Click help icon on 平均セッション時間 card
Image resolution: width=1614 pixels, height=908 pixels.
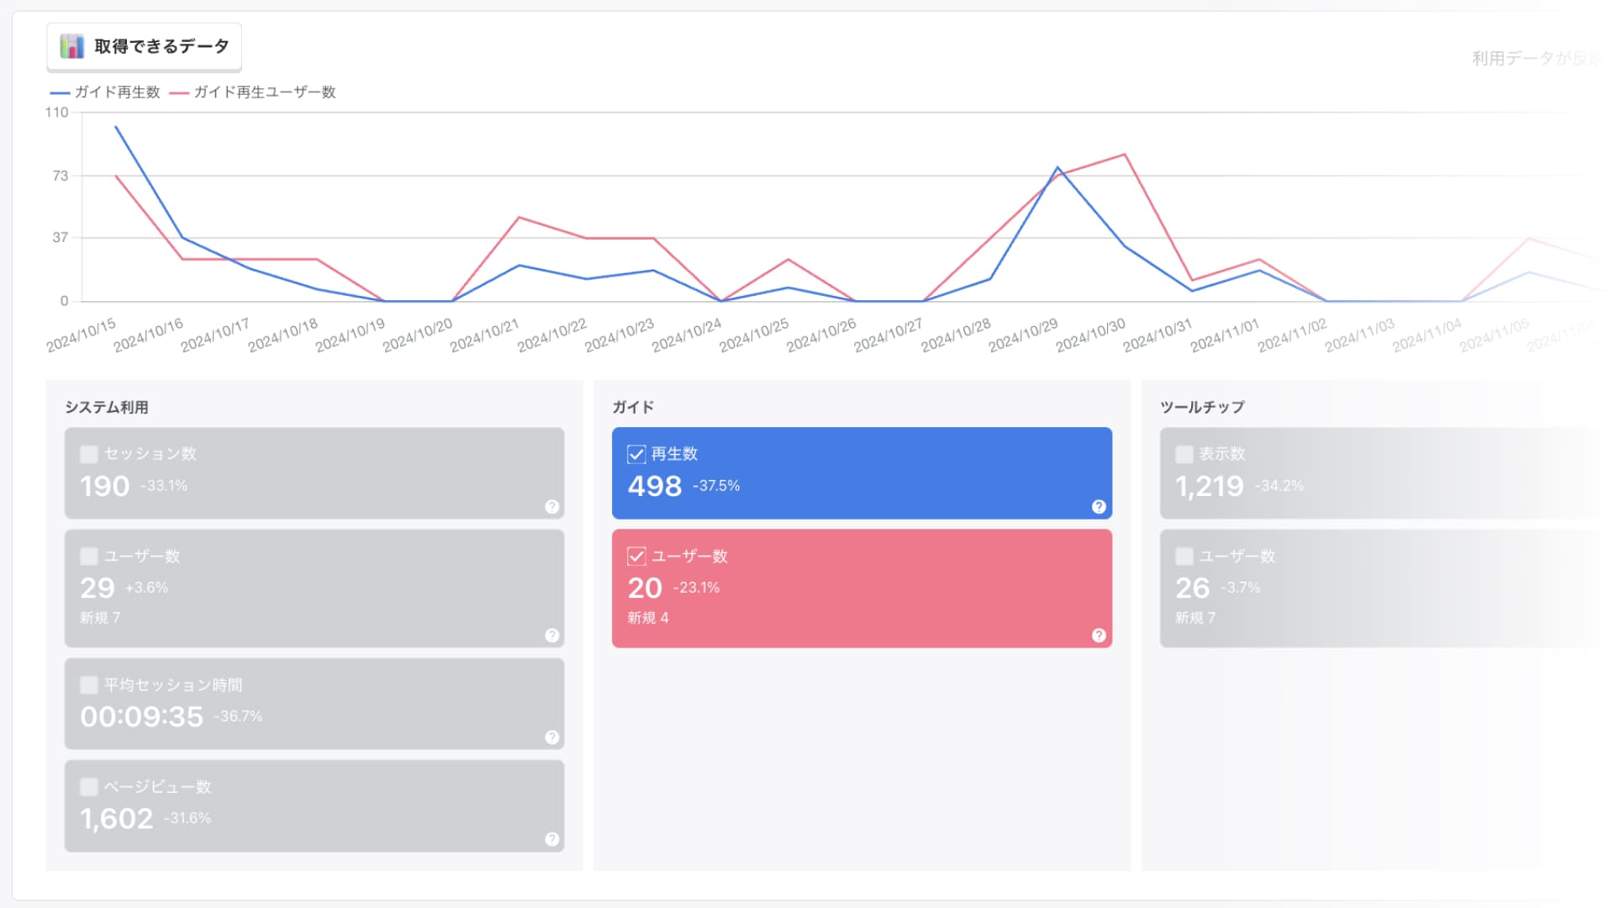pos(551,736)
